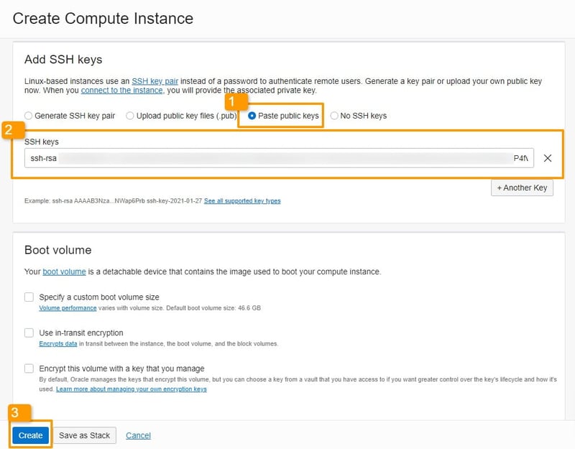Add another key with + Another Key
This screenshot has width=575, height=449.
click(523, 187)
